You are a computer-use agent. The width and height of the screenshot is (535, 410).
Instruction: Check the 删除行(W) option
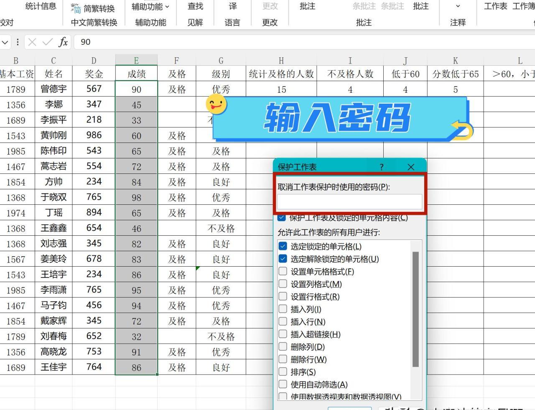tap(283, 359)
